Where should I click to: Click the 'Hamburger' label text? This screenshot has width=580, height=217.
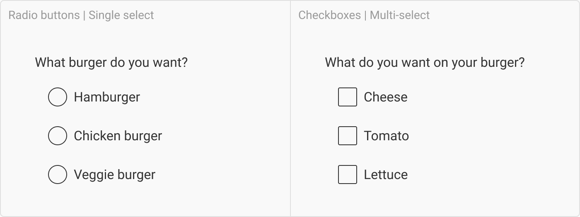pos(107,97)
